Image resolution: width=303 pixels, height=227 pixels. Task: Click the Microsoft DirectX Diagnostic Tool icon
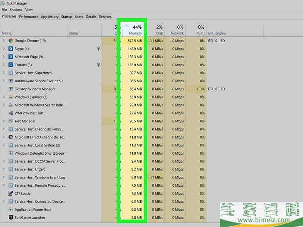pyautogui.click(x=11, y=137)
